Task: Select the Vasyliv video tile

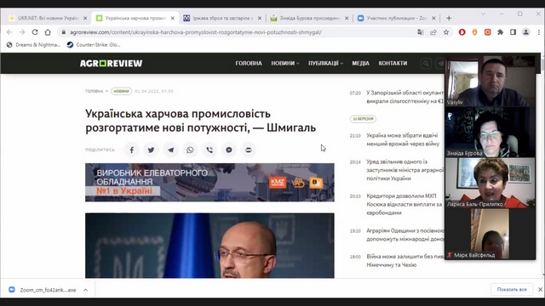Action: tap(490, 82)
